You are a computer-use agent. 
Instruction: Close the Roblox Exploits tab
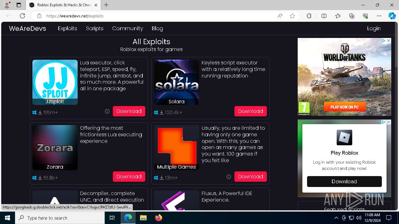tap(96, 5)
